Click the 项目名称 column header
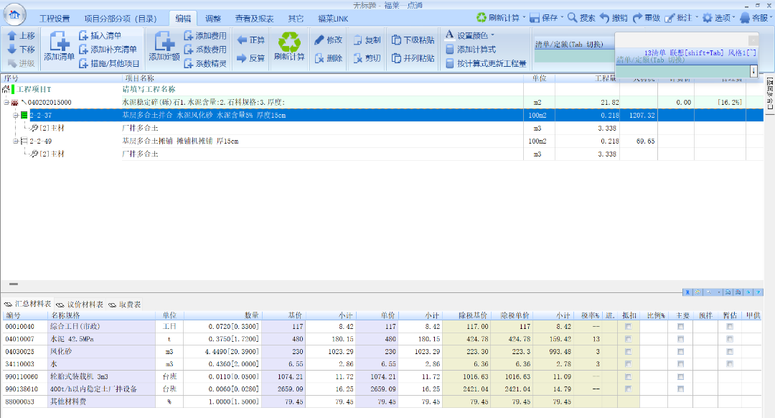The image size is (775, 418). (x=322, y=78)
